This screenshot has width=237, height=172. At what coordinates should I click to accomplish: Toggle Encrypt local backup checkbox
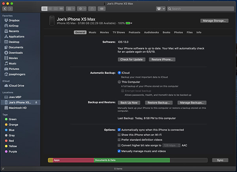[x=122, y=91]
